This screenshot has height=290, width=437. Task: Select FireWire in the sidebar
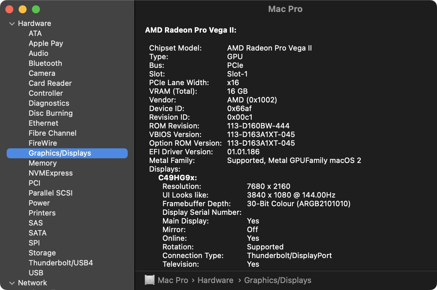[43, 143]
